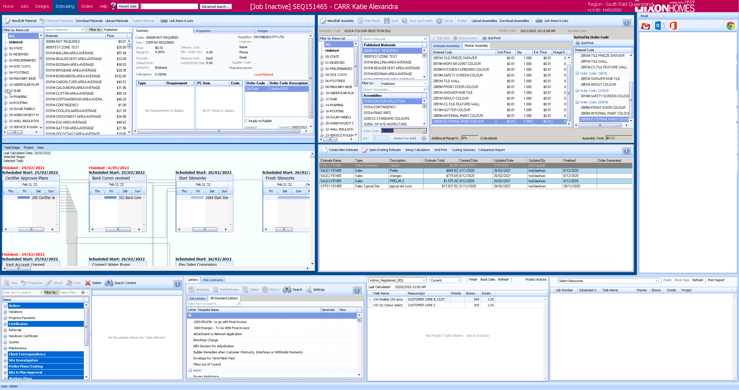Viewport: 739px width, 390px height.
Task: Click the Delete red X icon
Action: [88, 283]
